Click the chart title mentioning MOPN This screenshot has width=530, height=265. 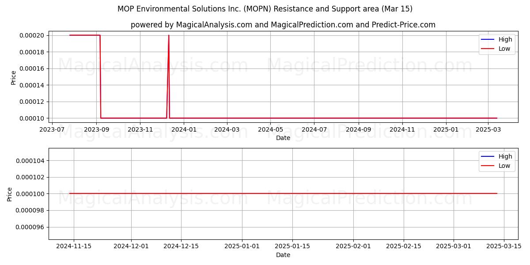265,9
